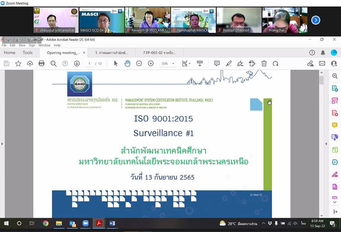Click the delete trash icon
This screenshot has width=341, height=232.
click(x=264, y=64)
